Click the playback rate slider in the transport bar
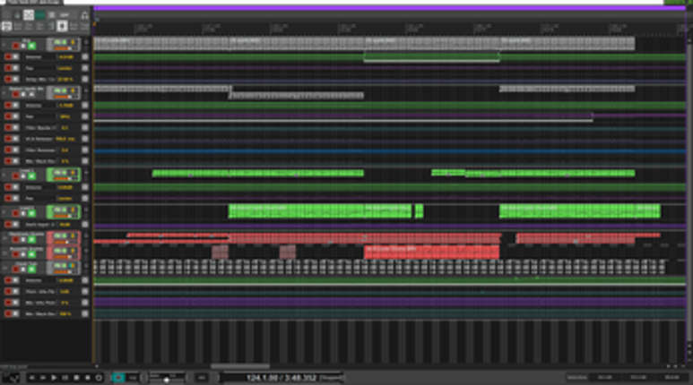The width and height of the screenshot is (693, 385). [167, 380]
